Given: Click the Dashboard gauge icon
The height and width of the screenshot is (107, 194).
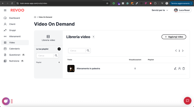Looking at the screenshot, I should [5, 18].
